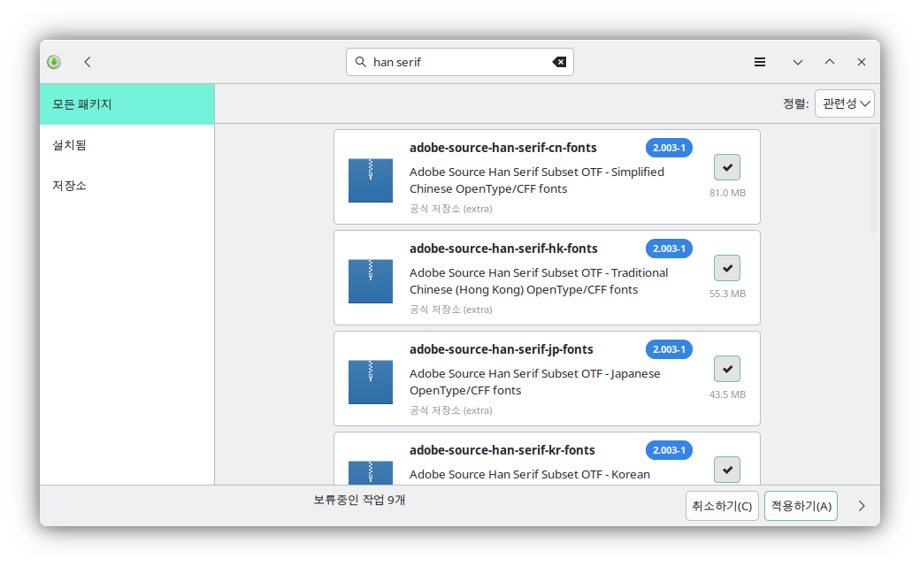Click 공식 저장소 (extra) under cn-fonts

450,209
